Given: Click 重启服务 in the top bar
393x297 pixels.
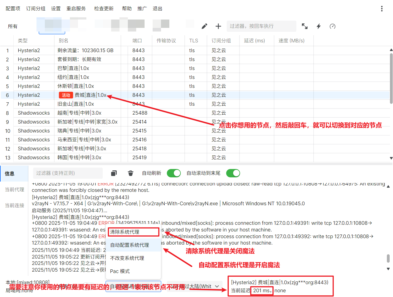Looking at the screenshot, I should click(76, 9).
